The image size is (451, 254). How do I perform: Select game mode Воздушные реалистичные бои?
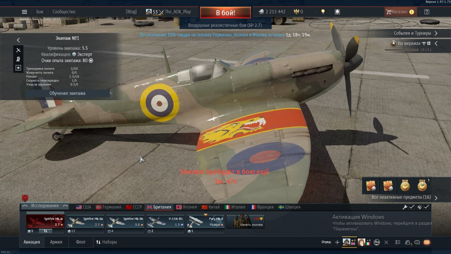(225, 25)
